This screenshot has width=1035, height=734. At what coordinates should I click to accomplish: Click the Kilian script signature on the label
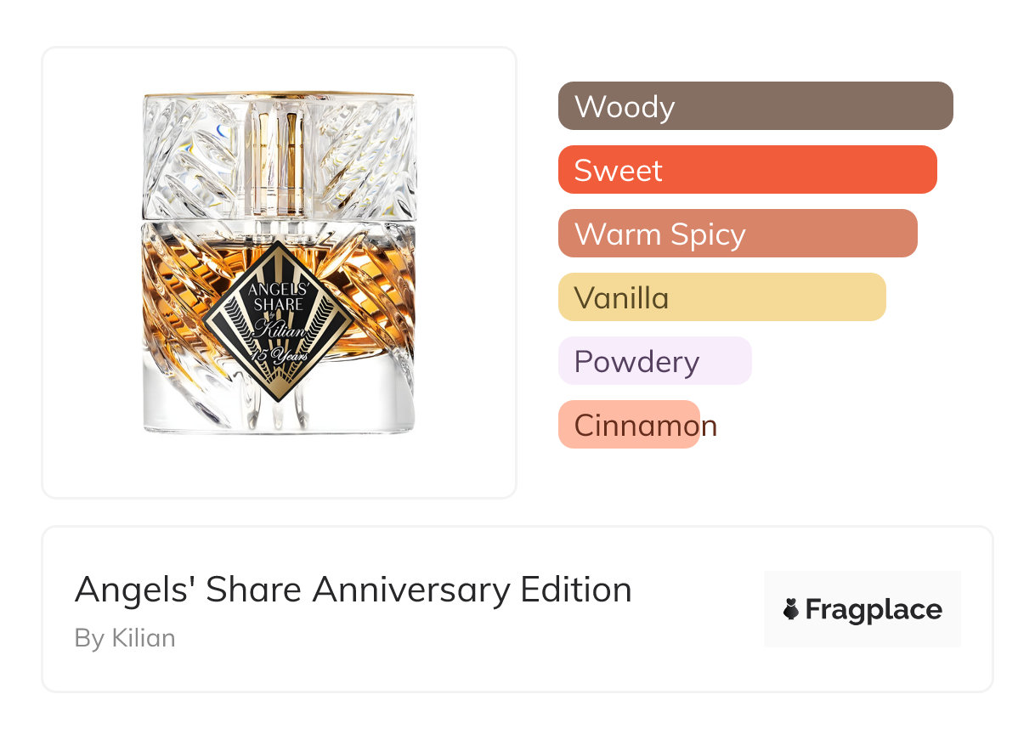tap(280, 327)
